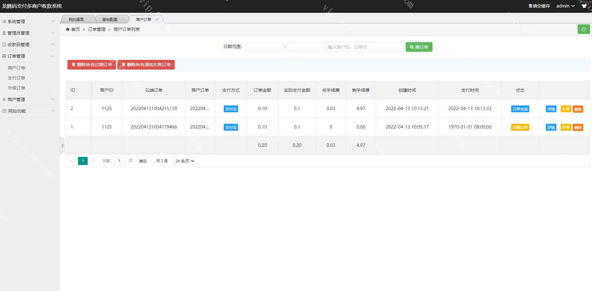Click 清空缓存 trash icon in header
This screenshot has height=291, width=592.
(530, 6)
